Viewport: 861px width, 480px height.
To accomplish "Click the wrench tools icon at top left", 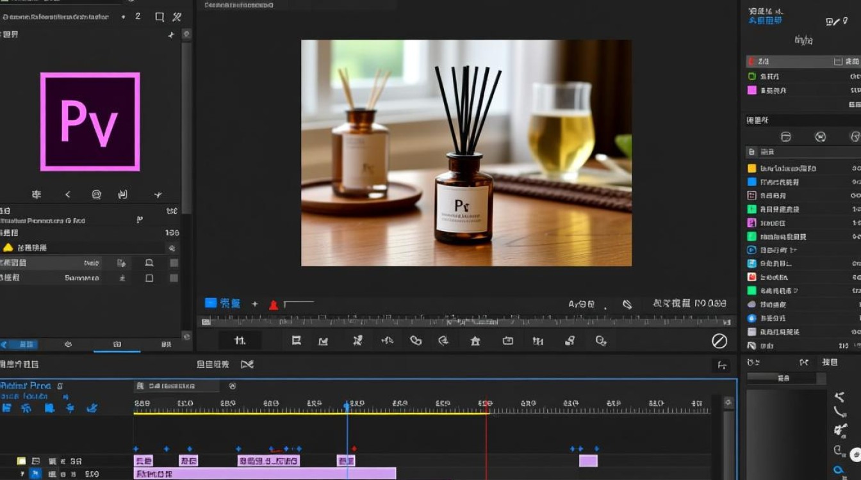I will tap(177, 17).
